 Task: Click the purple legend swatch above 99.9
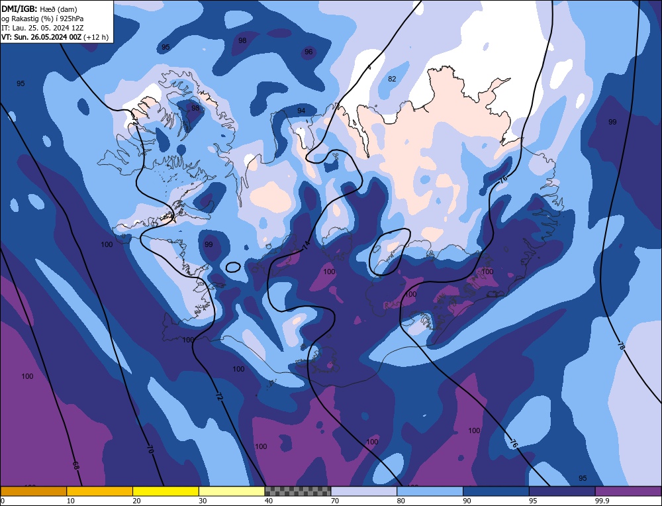628,491
